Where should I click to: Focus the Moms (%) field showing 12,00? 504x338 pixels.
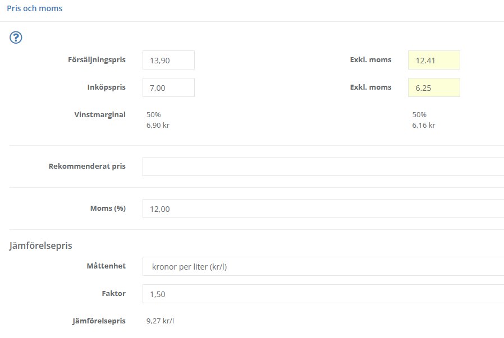pos(323,209)
